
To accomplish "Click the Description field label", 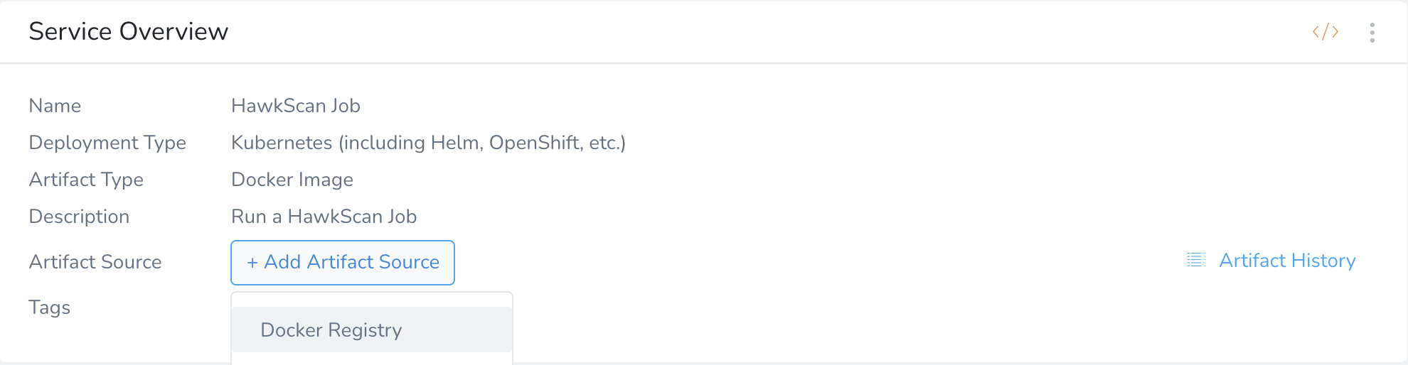I will (x=79, y=217).
